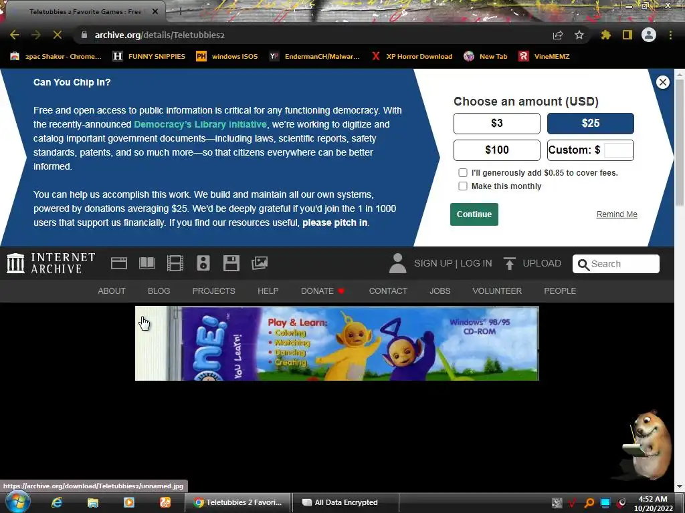Toggle the Chrome side panel icon
Viewport: 685px width, 513px height.
[x=627, y=35]
